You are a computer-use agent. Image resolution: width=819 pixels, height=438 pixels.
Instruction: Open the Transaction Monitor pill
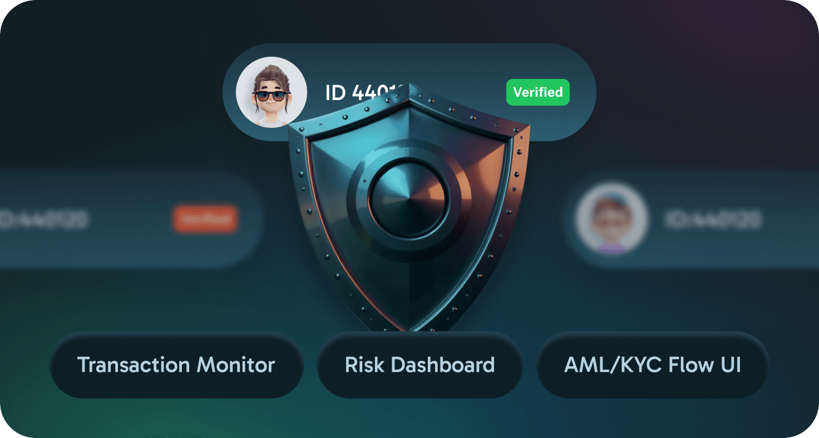click(176, 365)
